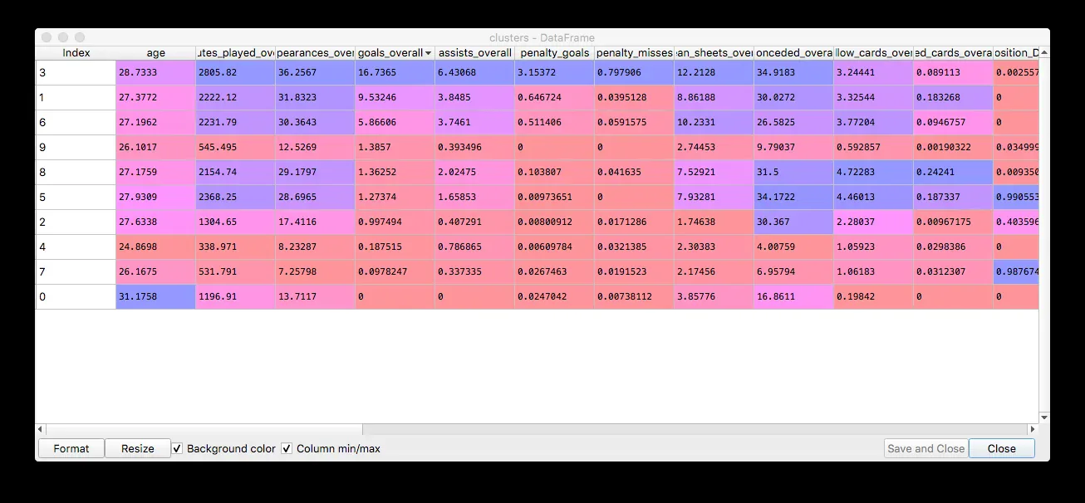Select cell with value 6.43068
The width and height of the screenshot is (1085, 503).
click(474, 72)
